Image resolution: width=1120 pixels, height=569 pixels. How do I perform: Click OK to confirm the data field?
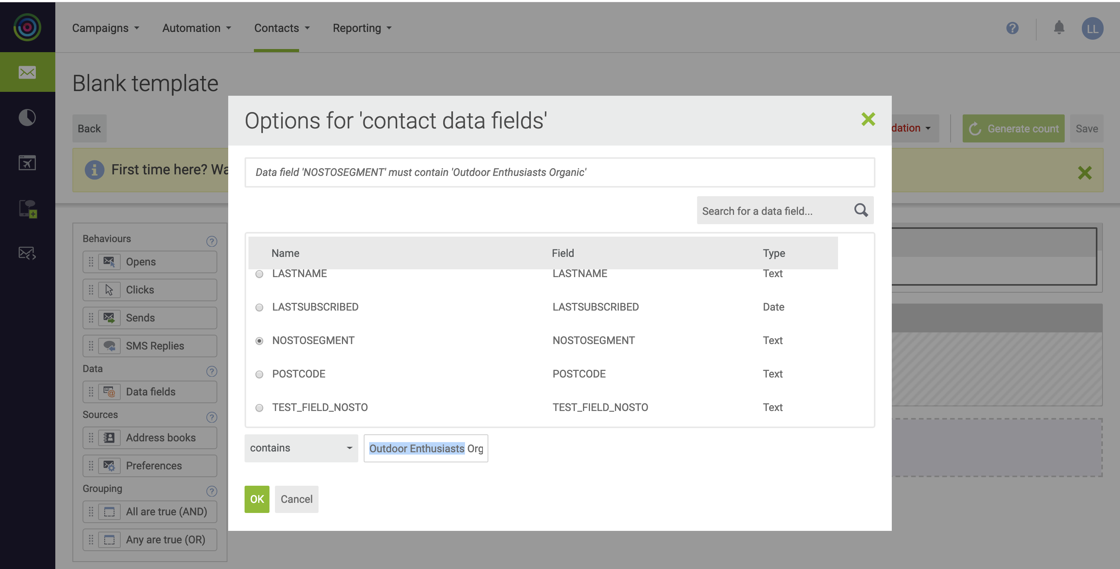pyautogui.click(x=257, y=499)
